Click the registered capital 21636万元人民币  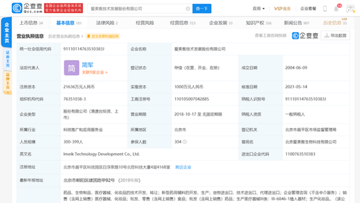(79, 87)
